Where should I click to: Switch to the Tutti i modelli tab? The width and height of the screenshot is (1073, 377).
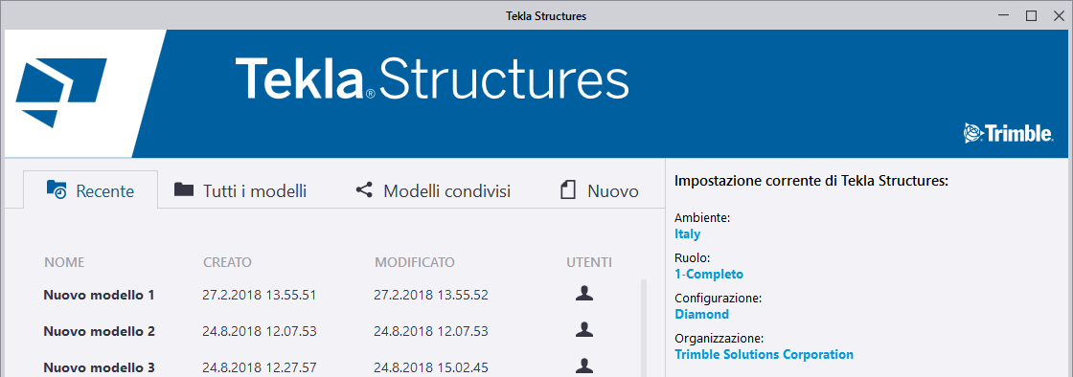(240, 190)
